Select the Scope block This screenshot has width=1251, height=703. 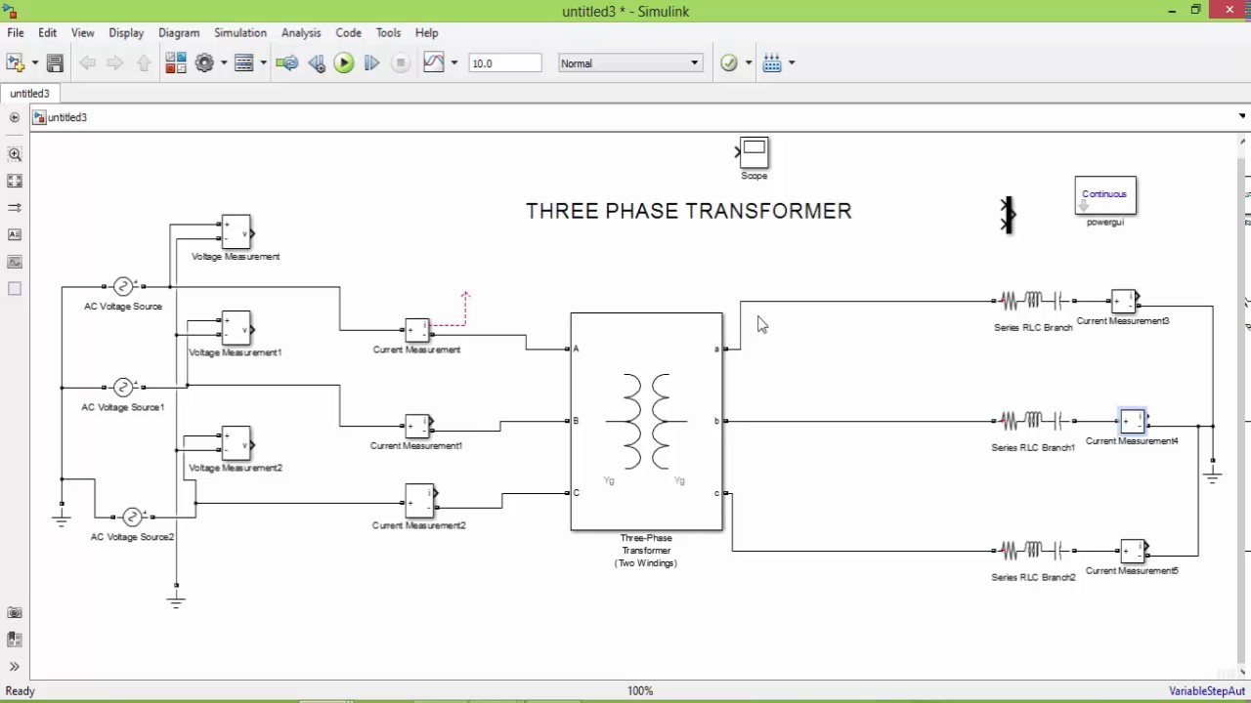(754, 152)
